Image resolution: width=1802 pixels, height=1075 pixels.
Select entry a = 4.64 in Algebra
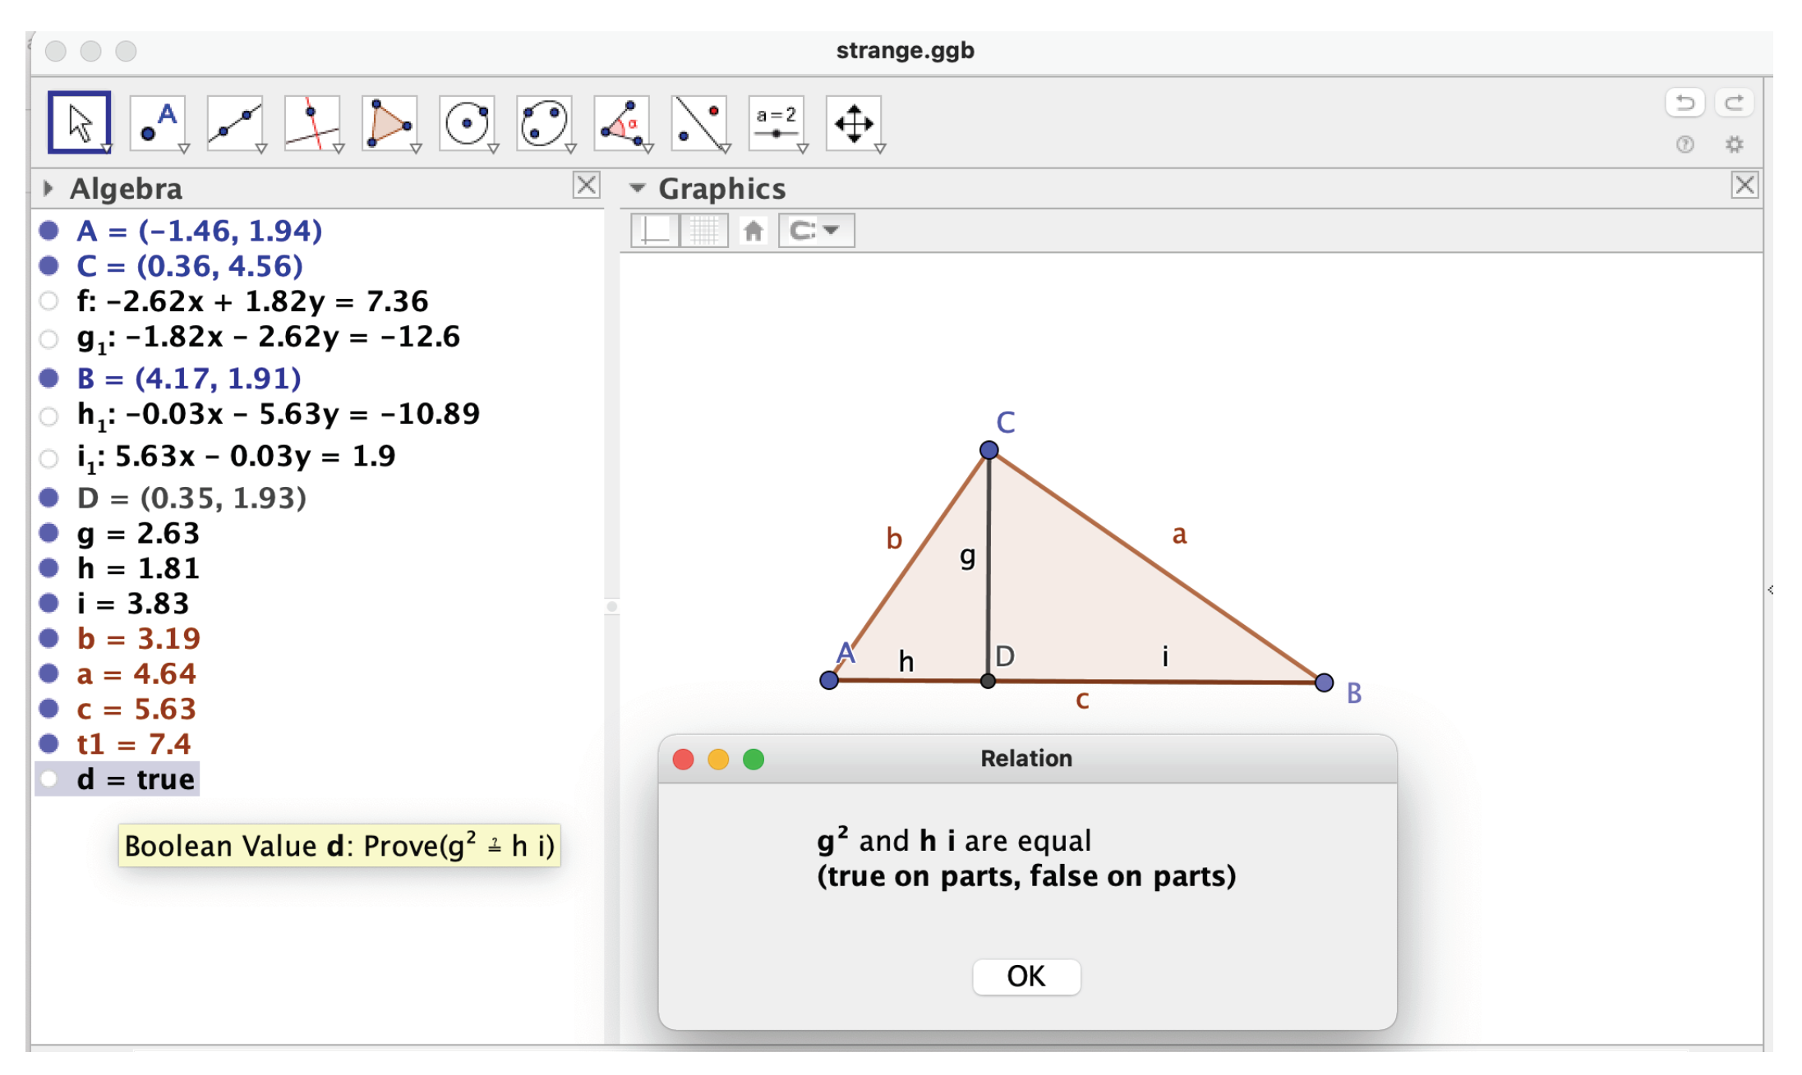(136, 673)
